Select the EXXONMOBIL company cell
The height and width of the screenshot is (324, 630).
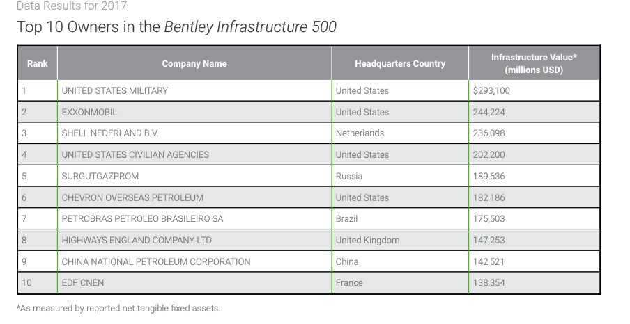89,112
